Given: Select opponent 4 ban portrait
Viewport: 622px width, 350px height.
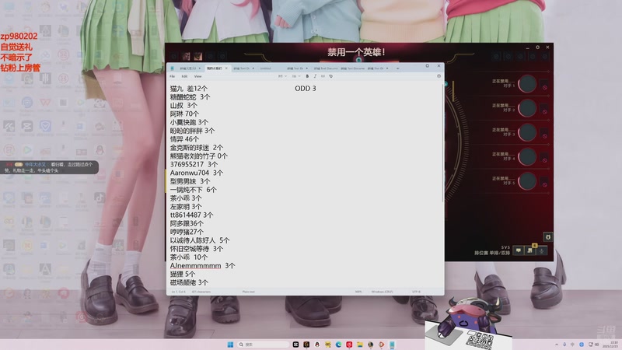Looking at the screenshot, I should coord(527,157).
